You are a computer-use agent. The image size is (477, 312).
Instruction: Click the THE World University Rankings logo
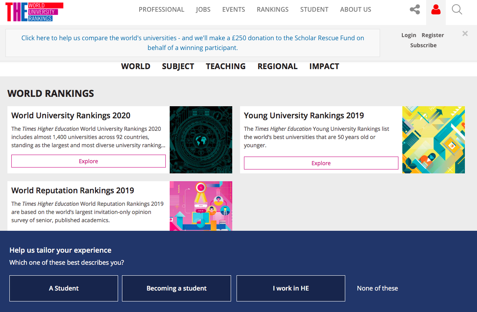(x=34, y=11)
